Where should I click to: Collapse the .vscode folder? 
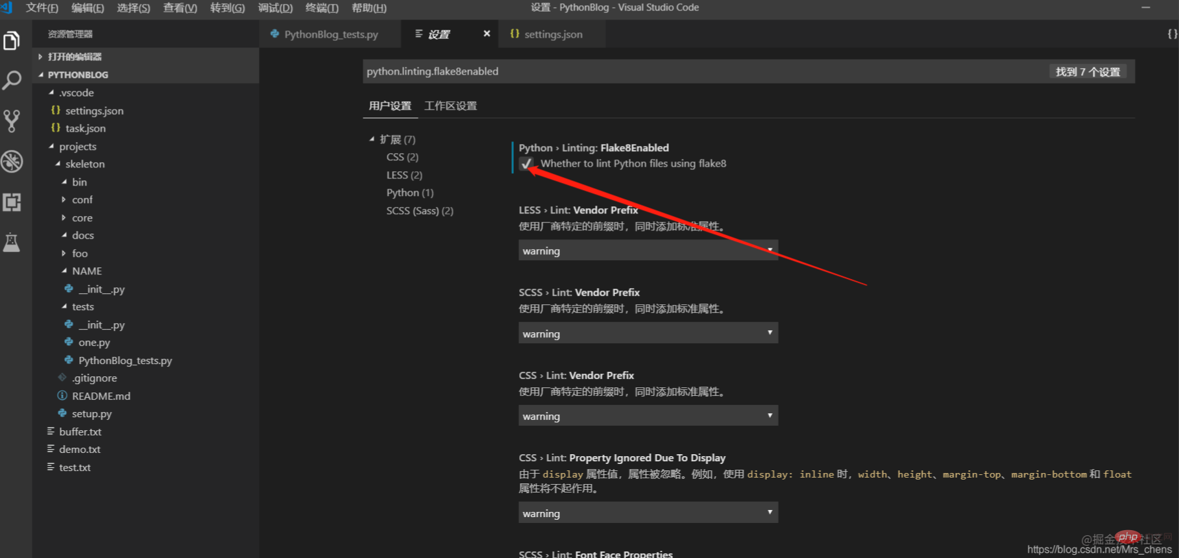pyautogui.click(x=52, y=93)
